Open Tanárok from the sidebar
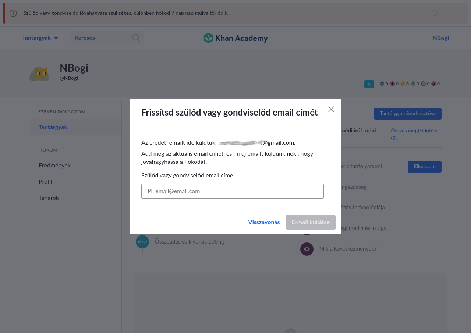 (49, 198)
